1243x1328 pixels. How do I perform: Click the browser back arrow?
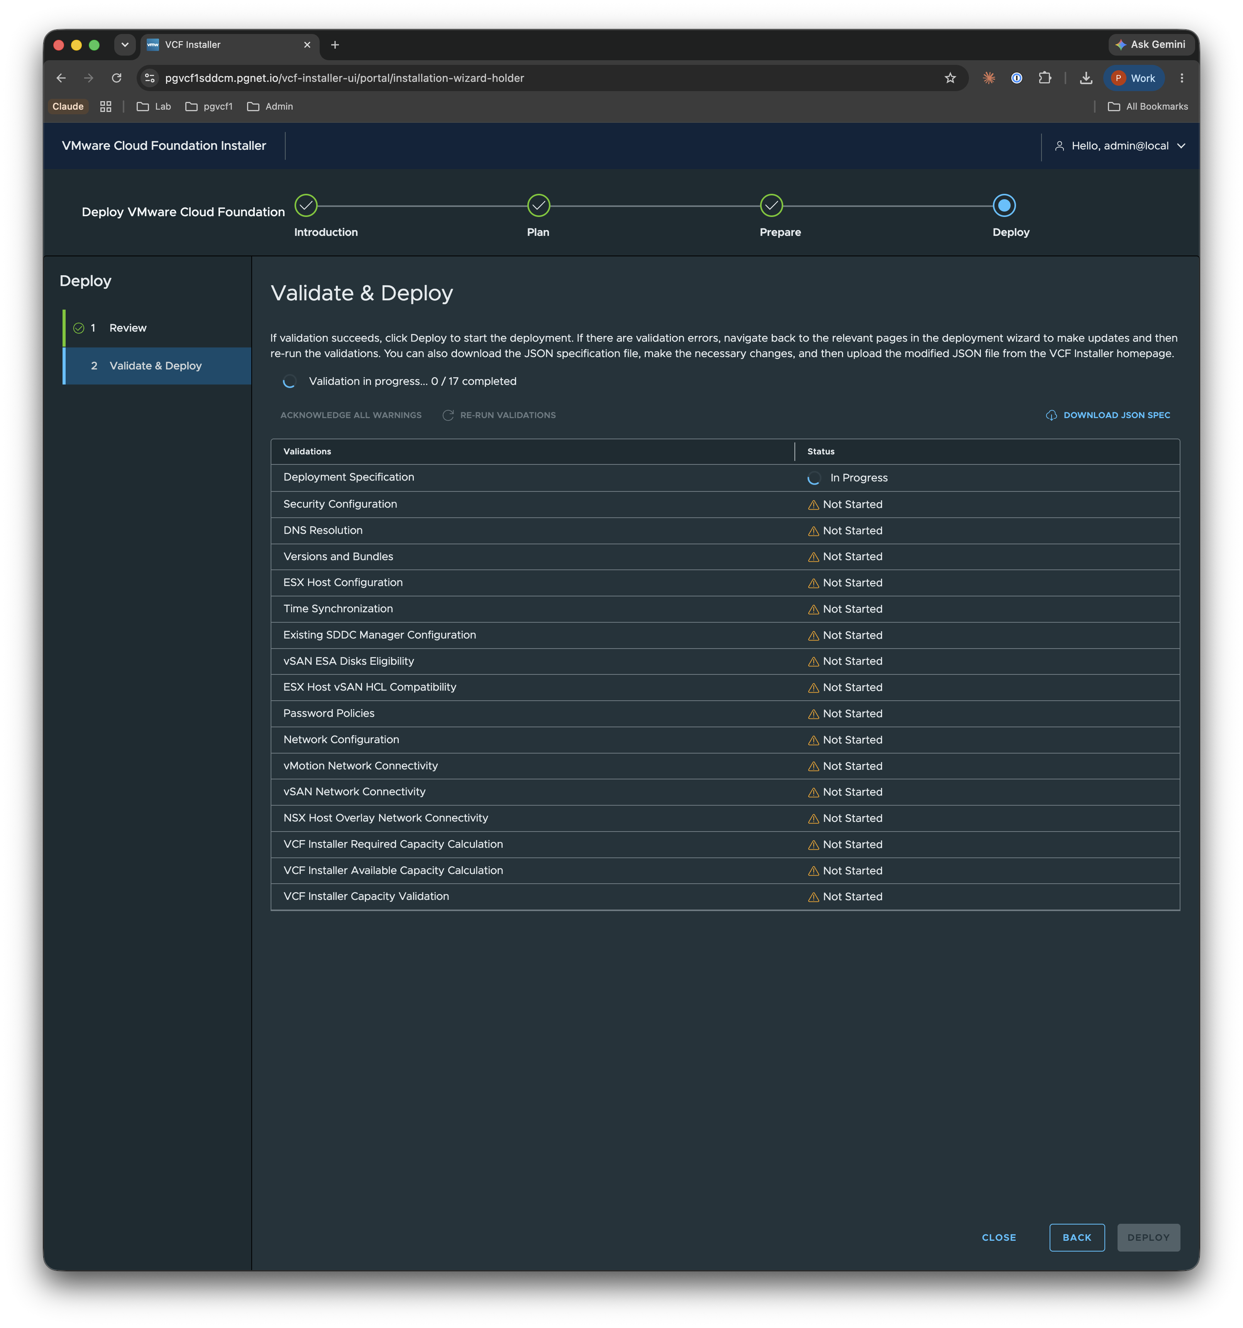pyautogui.click(x=61, y=78)
